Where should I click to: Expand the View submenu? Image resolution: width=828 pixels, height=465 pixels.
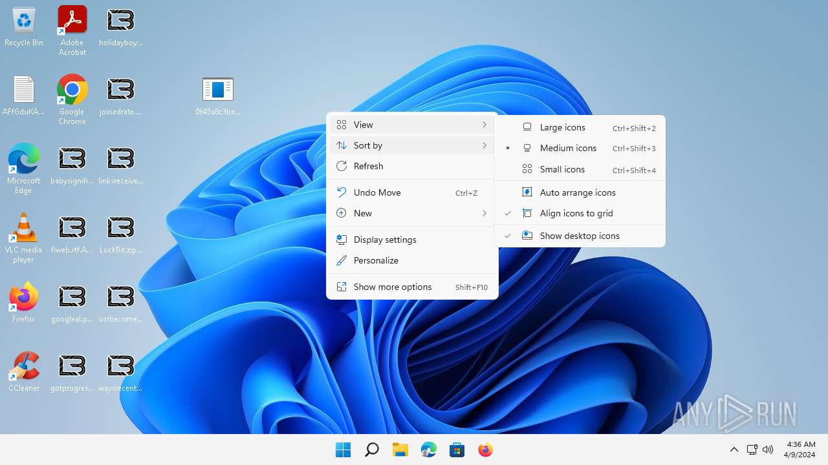click(412, 125)
